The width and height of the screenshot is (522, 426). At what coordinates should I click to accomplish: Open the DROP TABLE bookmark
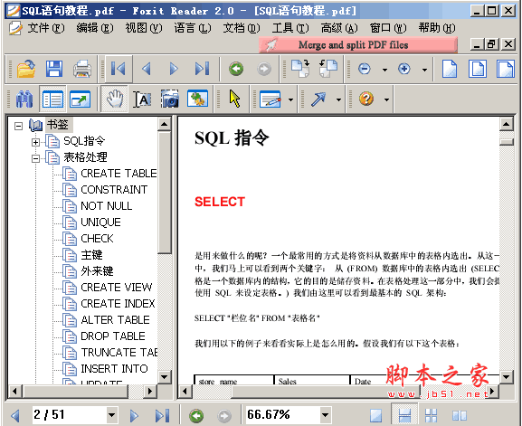click(113, 336)
